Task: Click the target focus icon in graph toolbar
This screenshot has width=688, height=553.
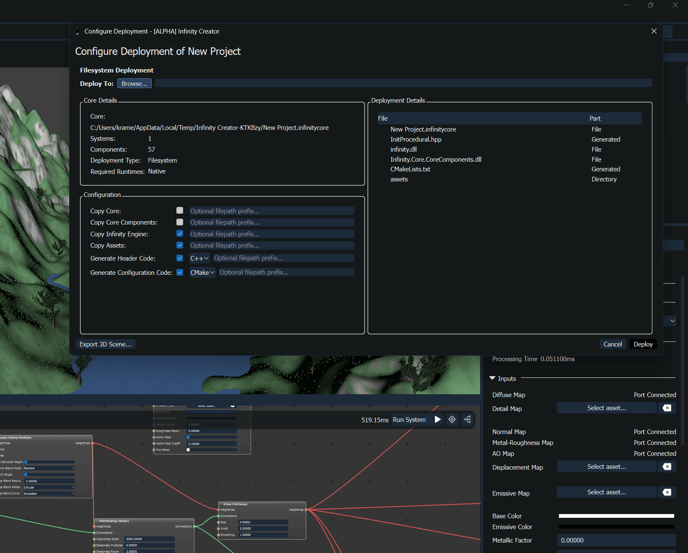Action: 452,419
